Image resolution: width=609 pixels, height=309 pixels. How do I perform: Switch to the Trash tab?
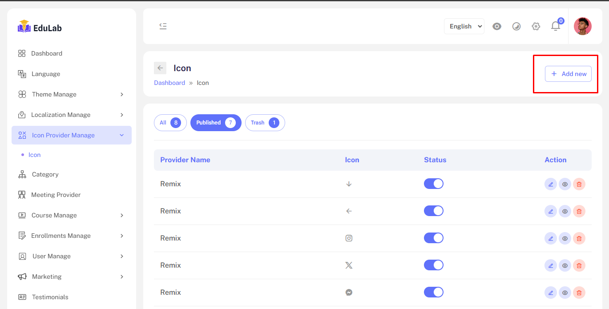(265, 123)
